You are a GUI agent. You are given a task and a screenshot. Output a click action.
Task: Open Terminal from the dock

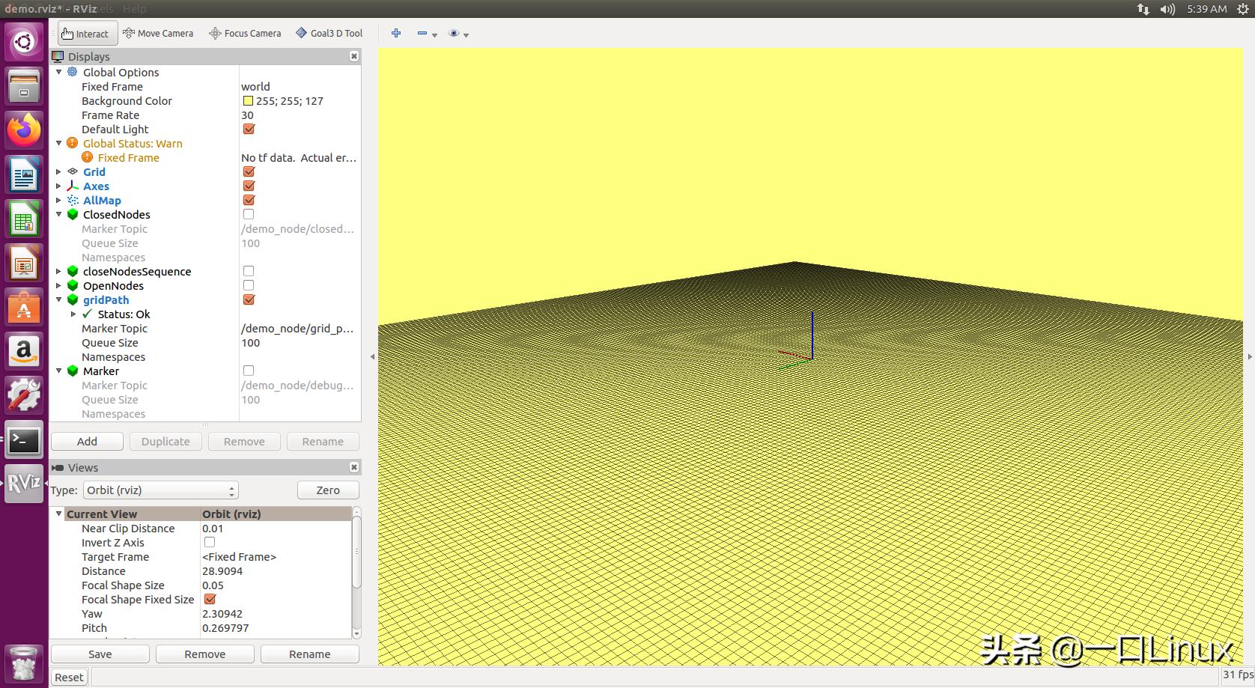(x=24, y=441)
